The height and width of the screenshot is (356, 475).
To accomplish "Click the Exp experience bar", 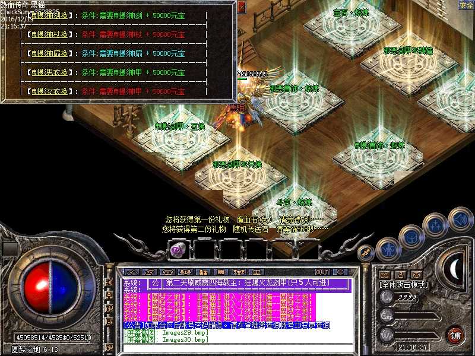I will [x=418, y=317].
